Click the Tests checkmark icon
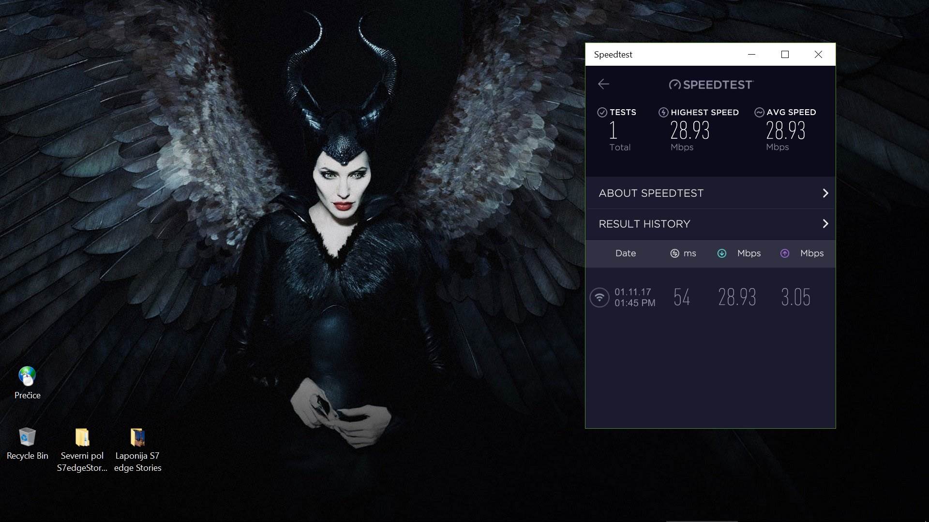Viewport: 929px width, 522px height. click(x=602, y=113)
